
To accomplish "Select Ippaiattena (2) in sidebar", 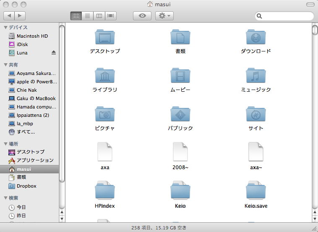I will pos(29,115).
